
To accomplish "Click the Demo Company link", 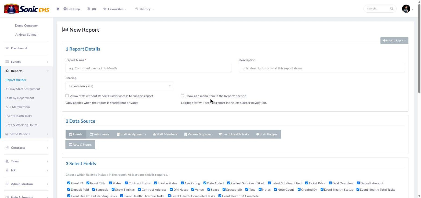I will [26, 25].
